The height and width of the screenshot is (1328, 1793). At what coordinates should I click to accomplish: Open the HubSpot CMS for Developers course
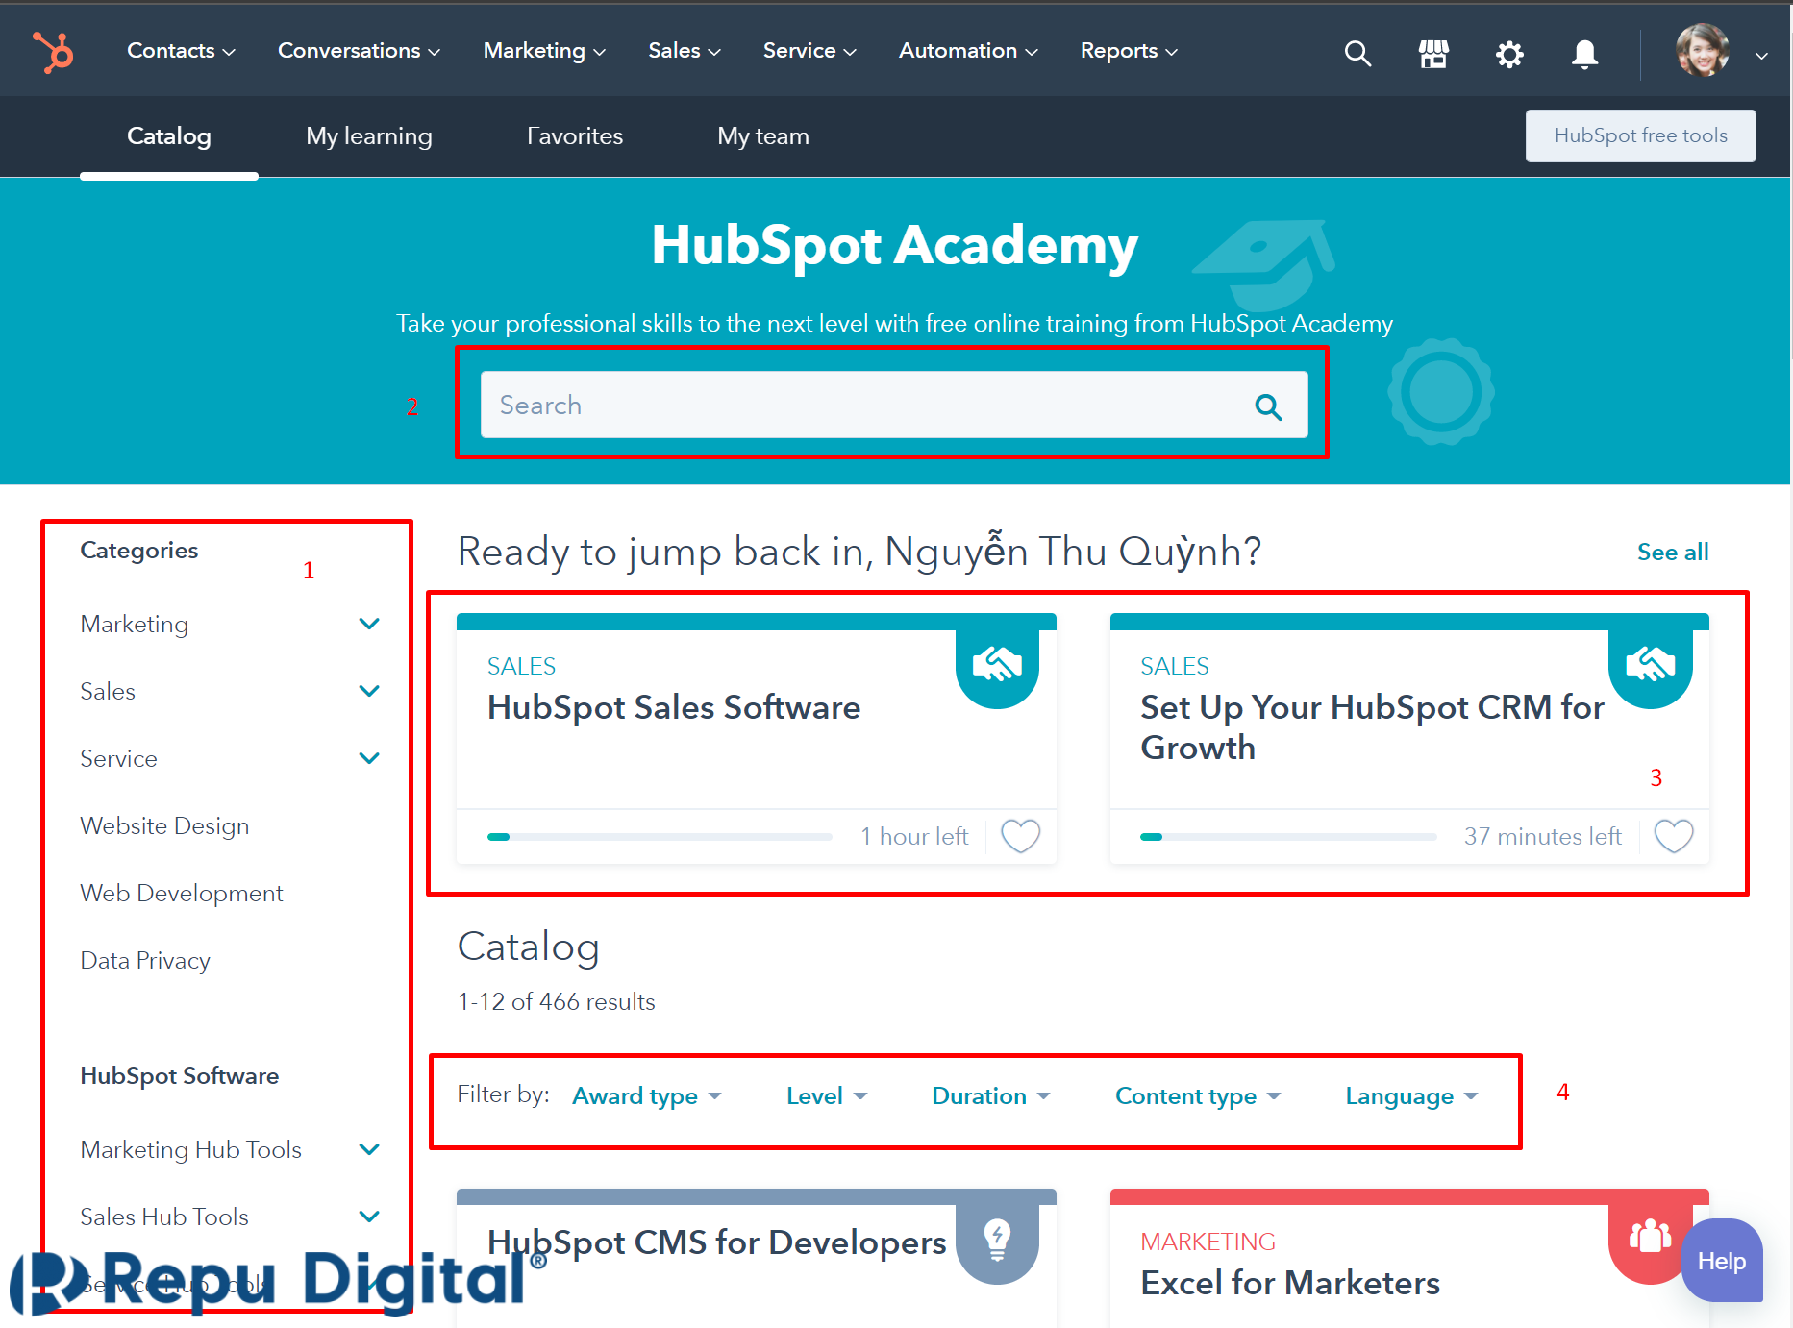pos(716,1243)
